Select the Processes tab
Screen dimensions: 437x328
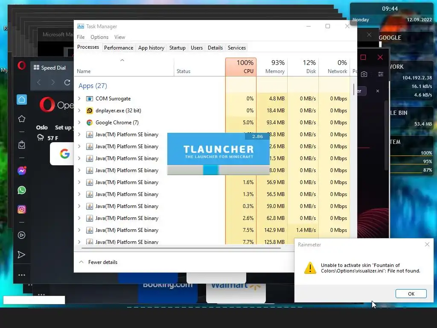[x=88, y=47]
